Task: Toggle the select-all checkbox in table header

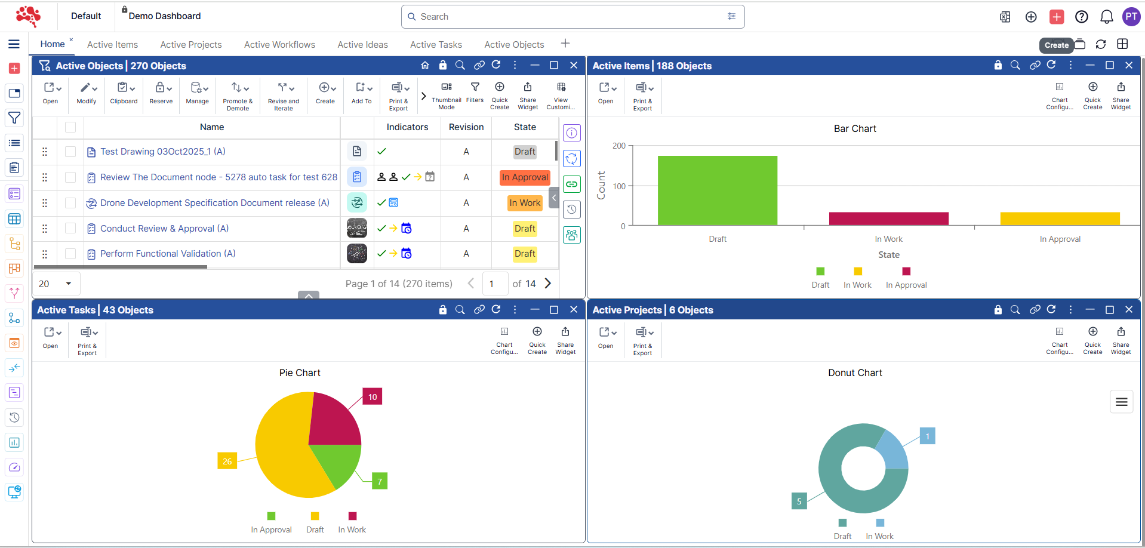Action: pyautogui.click(x=70, y=127)
